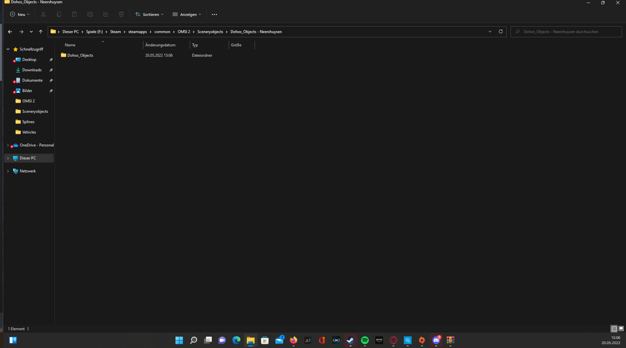Click the Delete trash can icon

[121, 14]
